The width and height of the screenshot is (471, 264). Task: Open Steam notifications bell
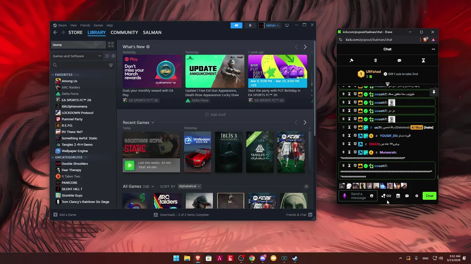tap(250, 25)
